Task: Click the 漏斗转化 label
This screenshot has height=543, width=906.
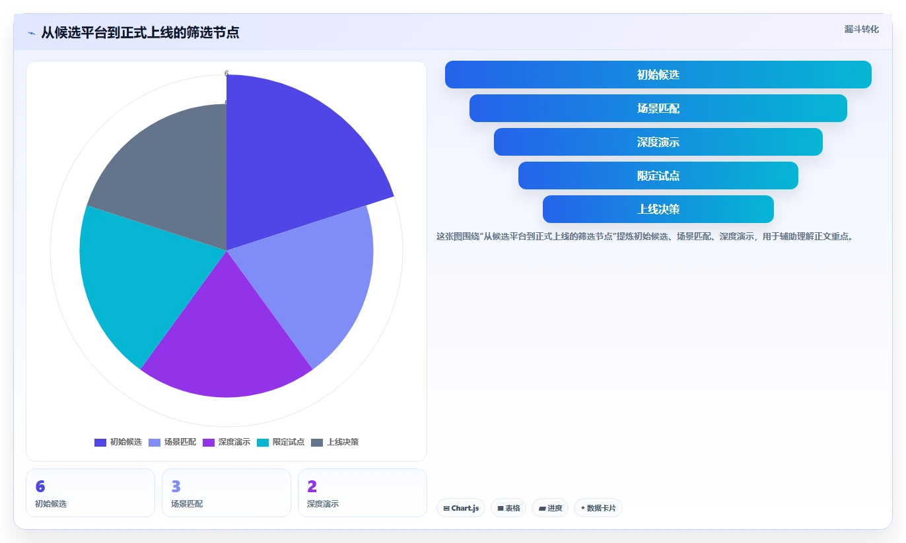Action: click(861, 29)
